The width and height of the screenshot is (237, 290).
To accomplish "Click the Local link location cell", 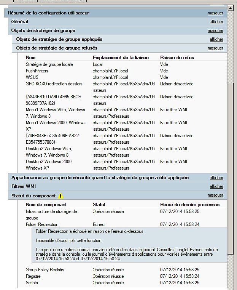I will pos(98,64).
